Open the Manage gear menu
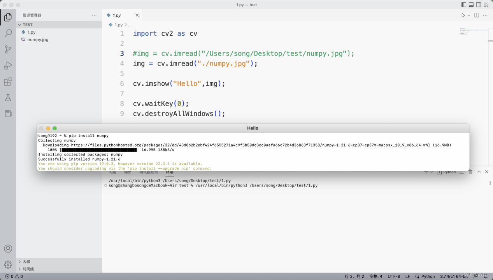The height and width of the screenshot is (280, 493). coord(8,265)
